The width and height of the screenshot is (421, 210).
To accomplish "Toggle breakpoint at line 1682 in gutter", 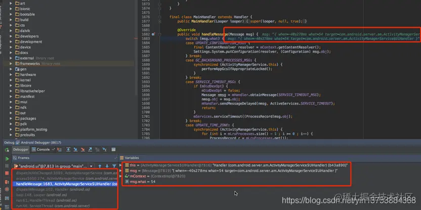I will 153,34.
